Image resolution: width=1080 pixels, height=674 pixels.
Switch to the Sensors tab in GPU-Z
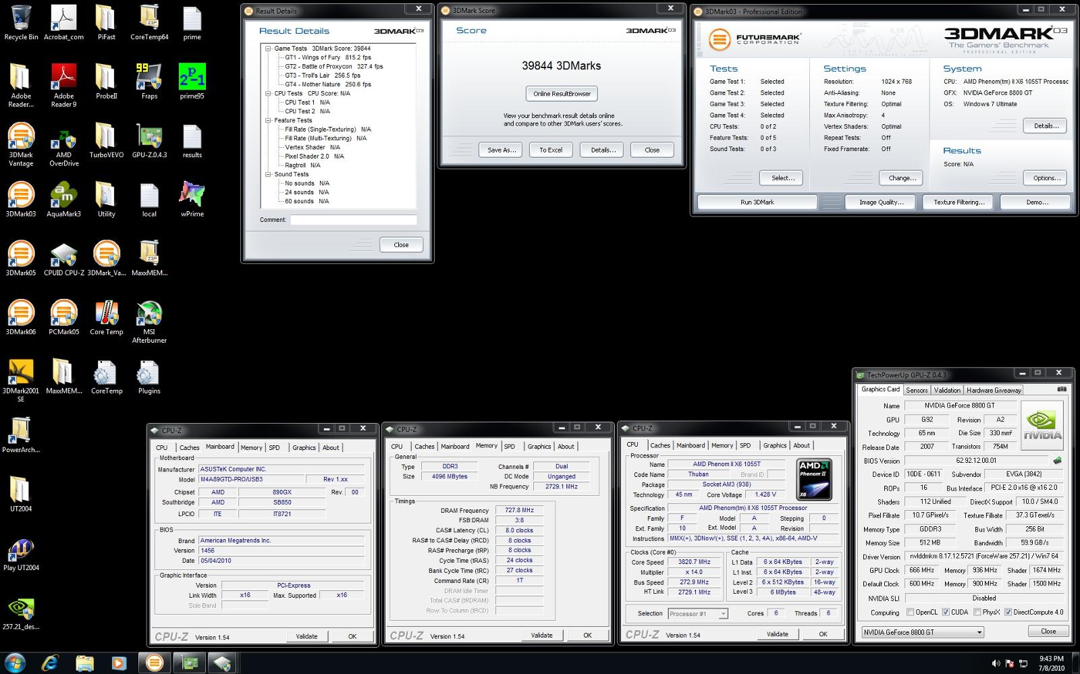click(916, 390)
